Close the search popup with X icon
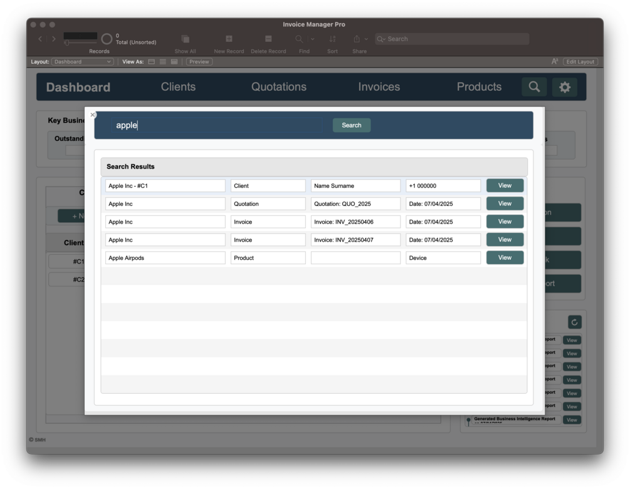The image size is (630, 489). pos(93,115)
